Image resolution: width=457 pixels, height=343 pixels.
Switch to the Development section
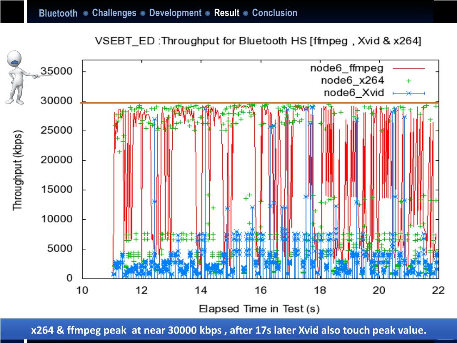[175, 13]
